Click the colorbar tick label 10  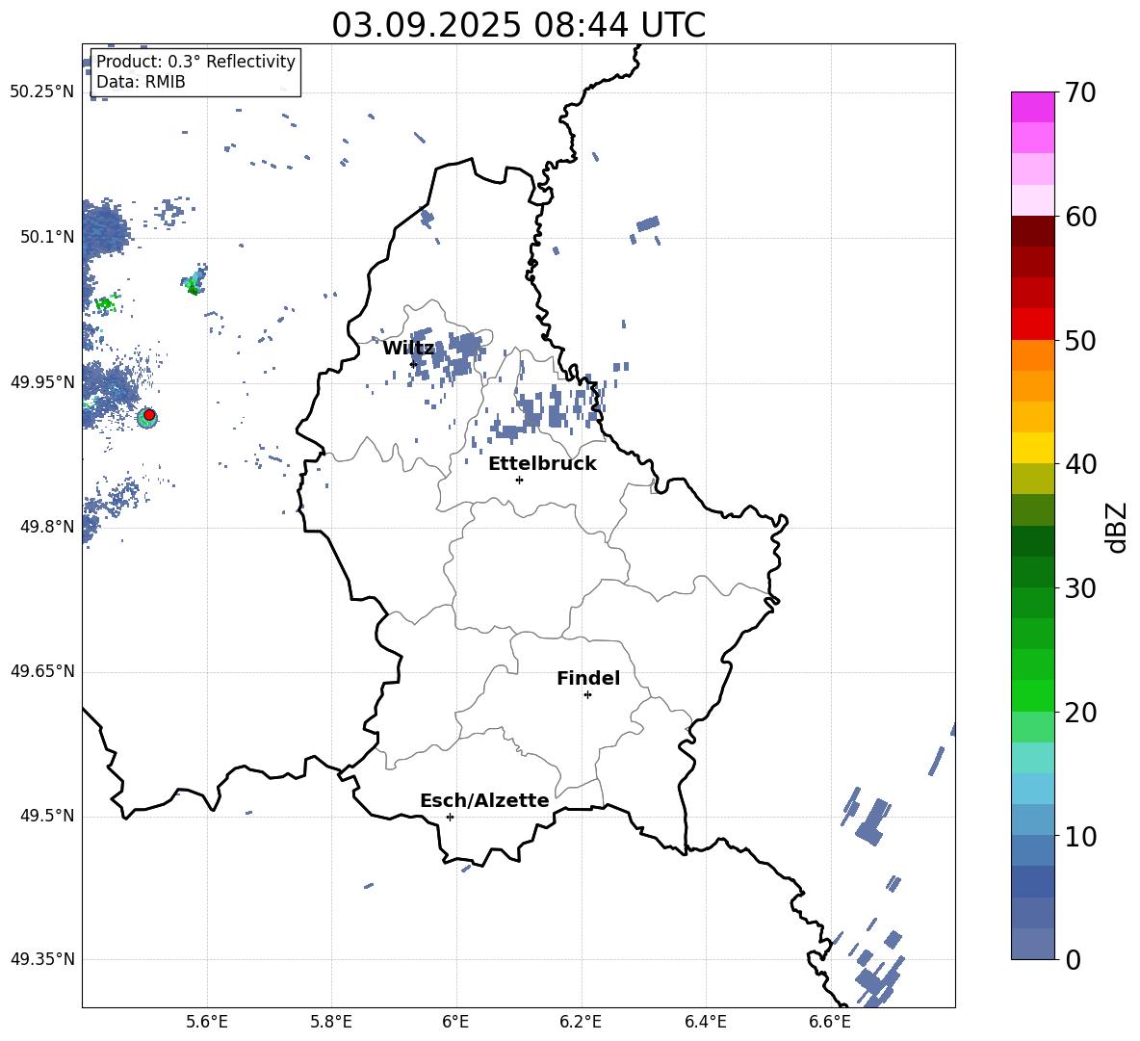coord(1080,836)
